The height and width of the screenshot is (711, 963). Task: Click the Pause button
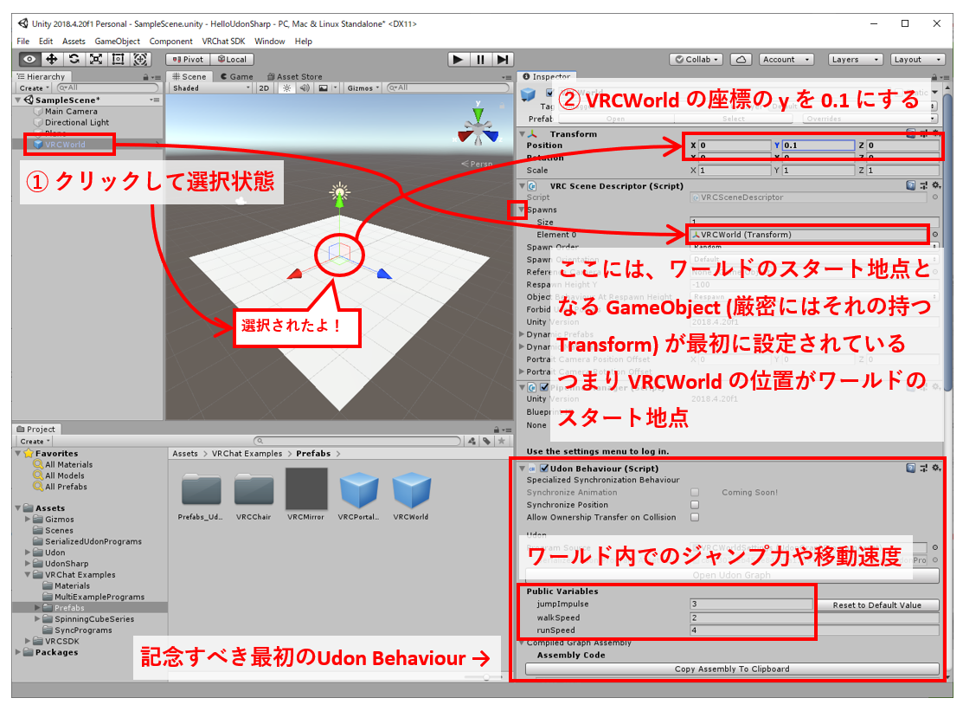pyautogui.click(x=480, y=59)
